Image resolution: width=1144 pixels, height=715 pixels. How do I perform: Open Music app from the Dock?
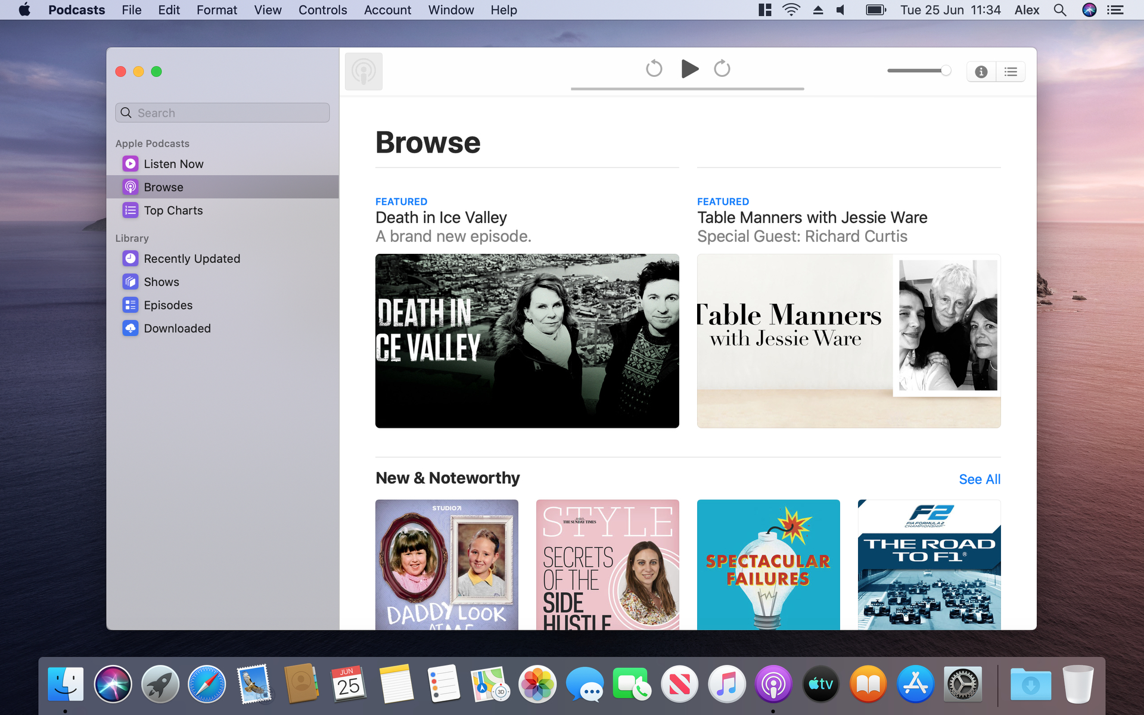click(727, 684)
